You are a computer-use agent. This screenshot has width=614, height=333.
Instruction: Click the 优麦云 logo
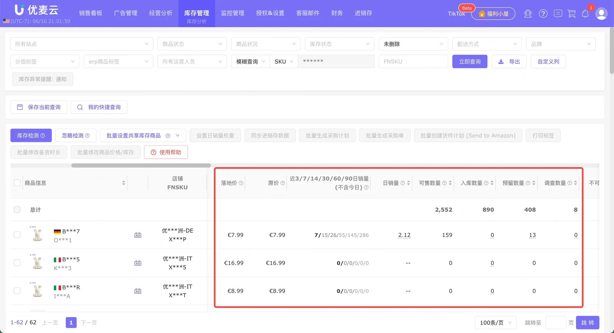coord(36,10)
